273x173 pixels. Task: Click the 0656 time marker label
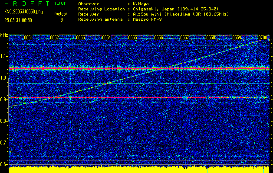click(x=158, y=38)
